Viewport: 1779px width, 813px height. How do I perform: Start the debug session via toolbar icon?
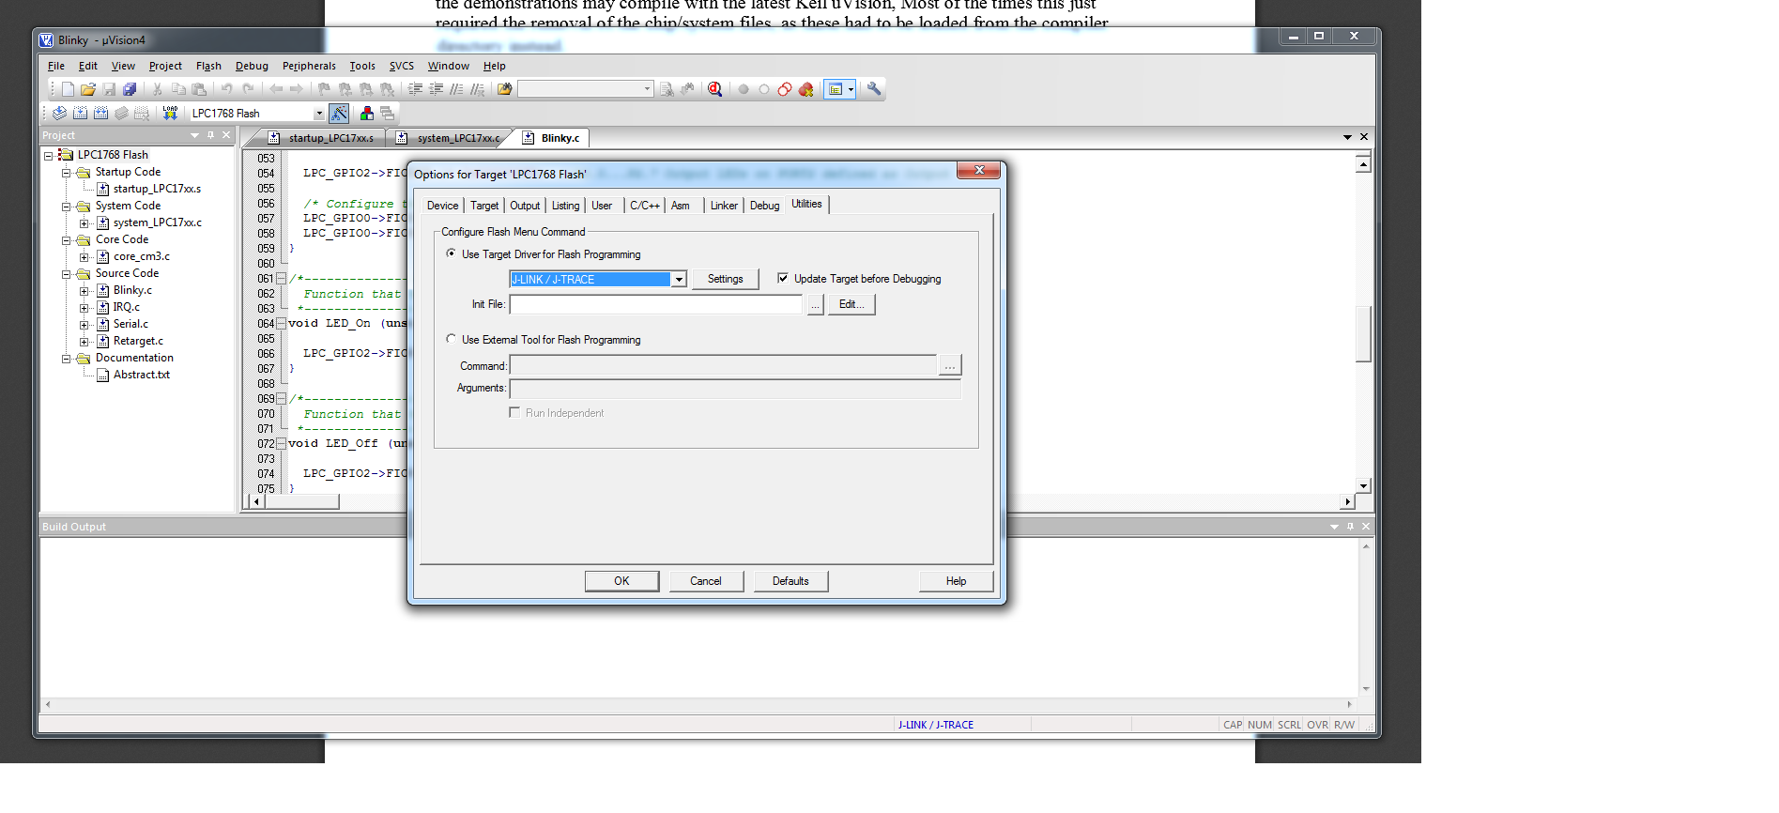714,89
